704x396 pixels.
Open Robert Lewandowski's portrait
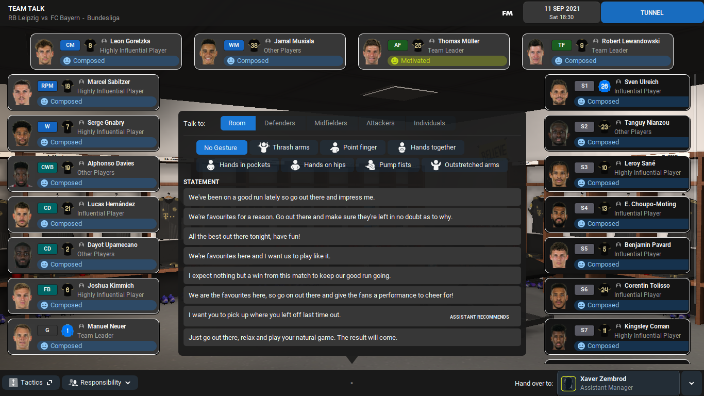coord(537,51)
